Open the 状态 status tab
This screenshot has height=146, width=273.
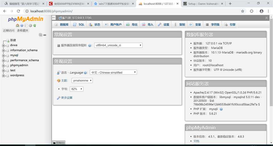(94, 25)
